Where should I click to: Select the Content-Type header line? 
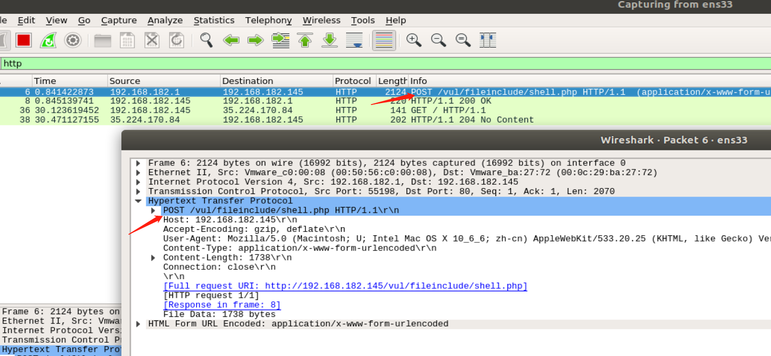click(300, 248)
